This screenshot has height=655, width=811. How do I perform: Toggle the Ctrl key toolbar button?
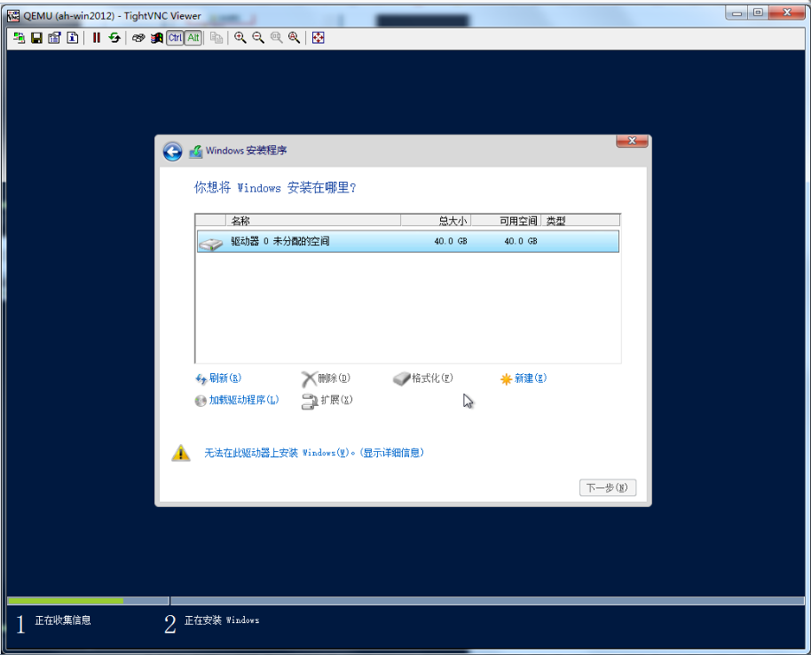click(175, 38)
